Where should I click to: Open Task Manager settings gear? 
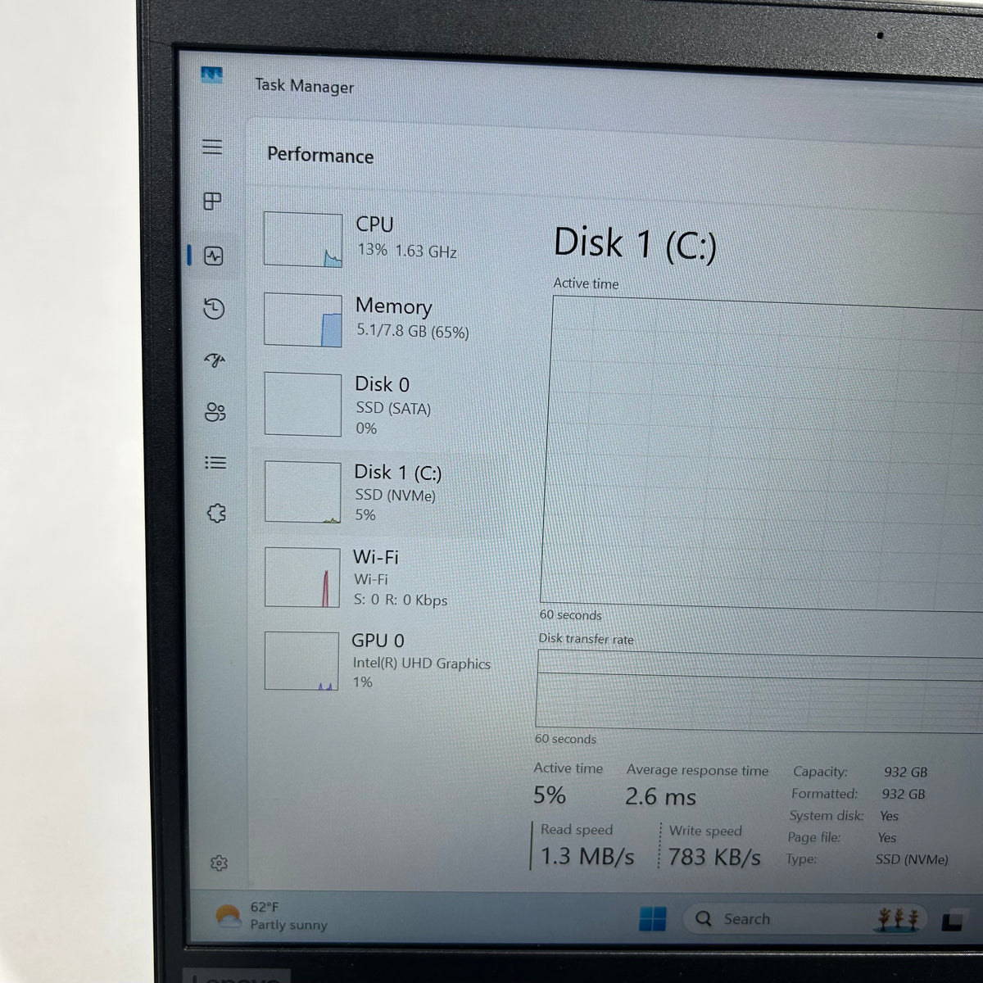pyautogui.click(x=219, y=863)
